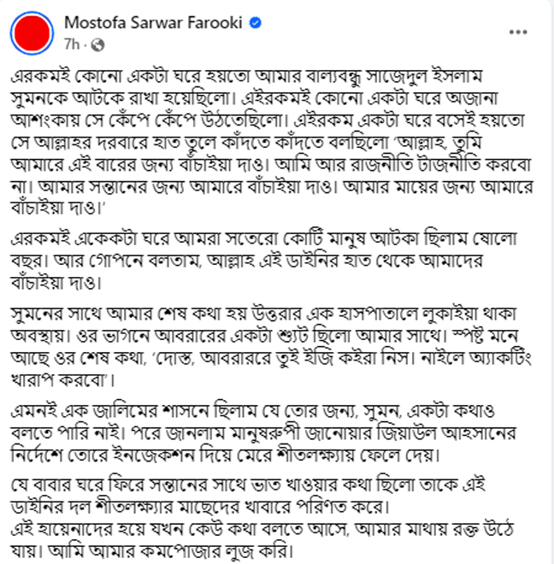Click the paragraph starting এমনই এক জালিমের
Image resolution: width=554 pixels, height=564 pixels.
[263, 433]
